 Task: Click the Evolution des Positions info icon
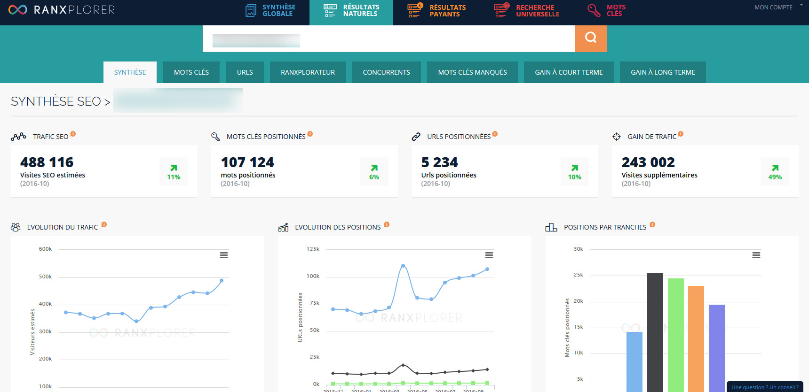(x=387, y=224)
